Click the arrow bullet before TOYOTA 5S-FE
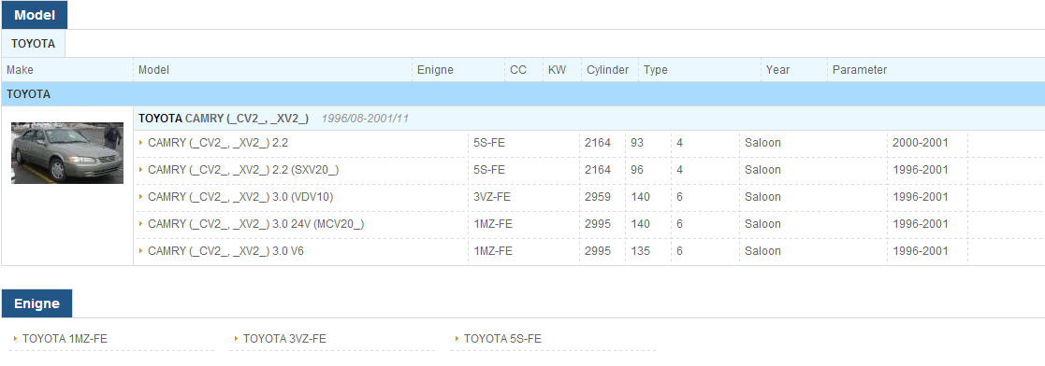This screenshot has height=366, width=1045. [x=457, y=339]
